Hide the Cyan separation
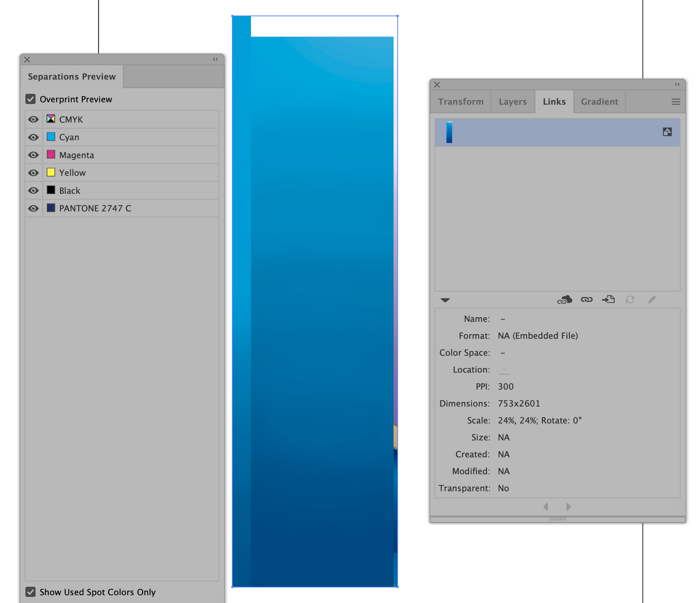 (x=33, y=137)
